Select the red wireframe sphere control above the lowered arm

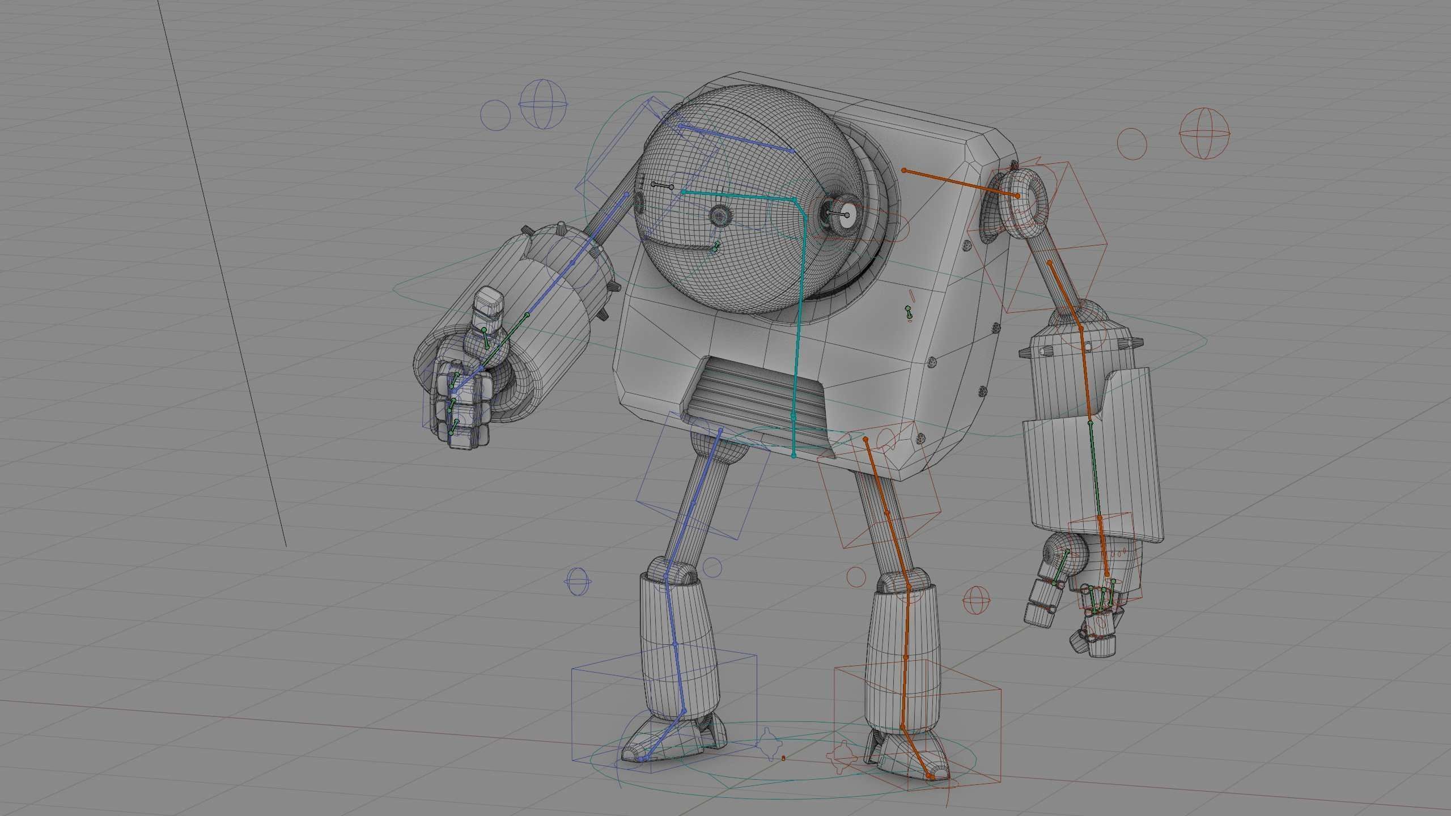point(1204,133)
